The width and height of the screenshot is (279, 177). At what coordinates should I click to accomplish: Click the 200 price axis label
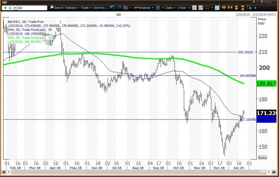(264, 68)
